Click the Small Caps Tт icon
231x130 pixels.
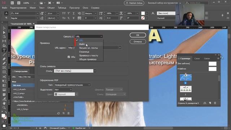coord(64,18)
